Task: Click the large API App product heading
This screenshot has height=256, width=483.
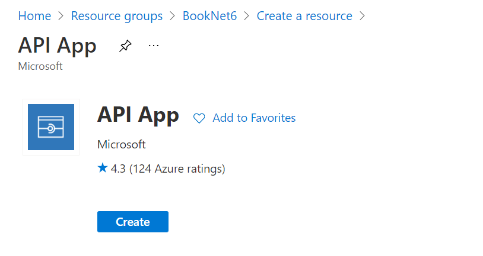Action: pos(138,115)
